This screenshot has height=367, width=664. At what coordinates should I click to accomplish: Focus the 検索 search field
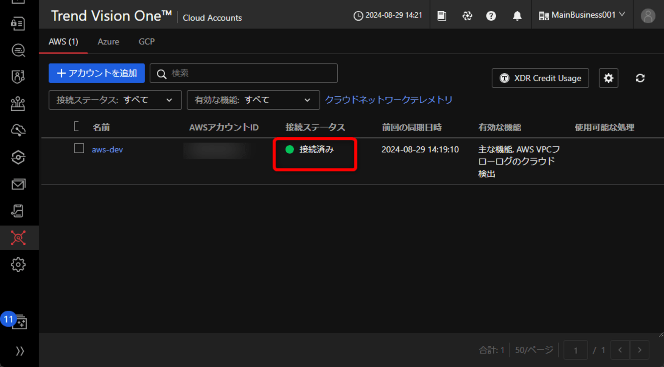pos(244,73)
